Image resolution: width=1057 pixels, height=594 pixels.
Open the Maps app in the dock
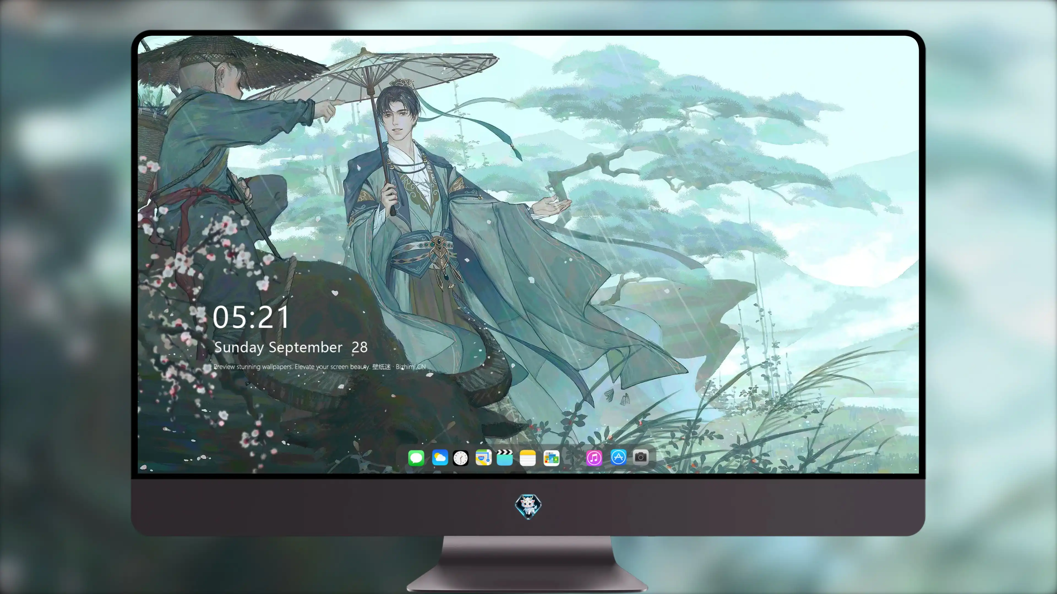tap(483, 458)
